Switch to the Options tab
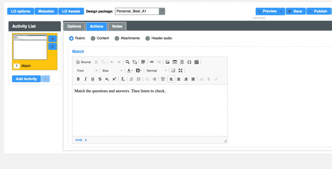This screenshot has height=169, width=332. [74, 26]
